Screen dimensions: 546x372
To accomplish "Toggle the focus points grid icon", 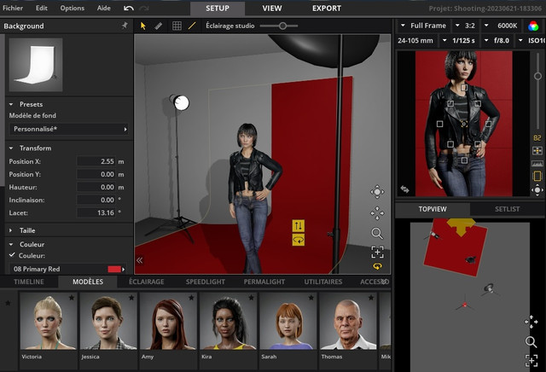I will 537,150.
